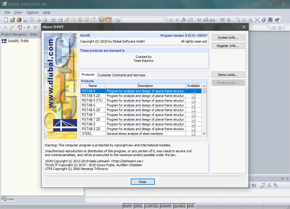Toggle GRID in status bar
Viewport: 290px width, 209px height.
tap(138, 206)
